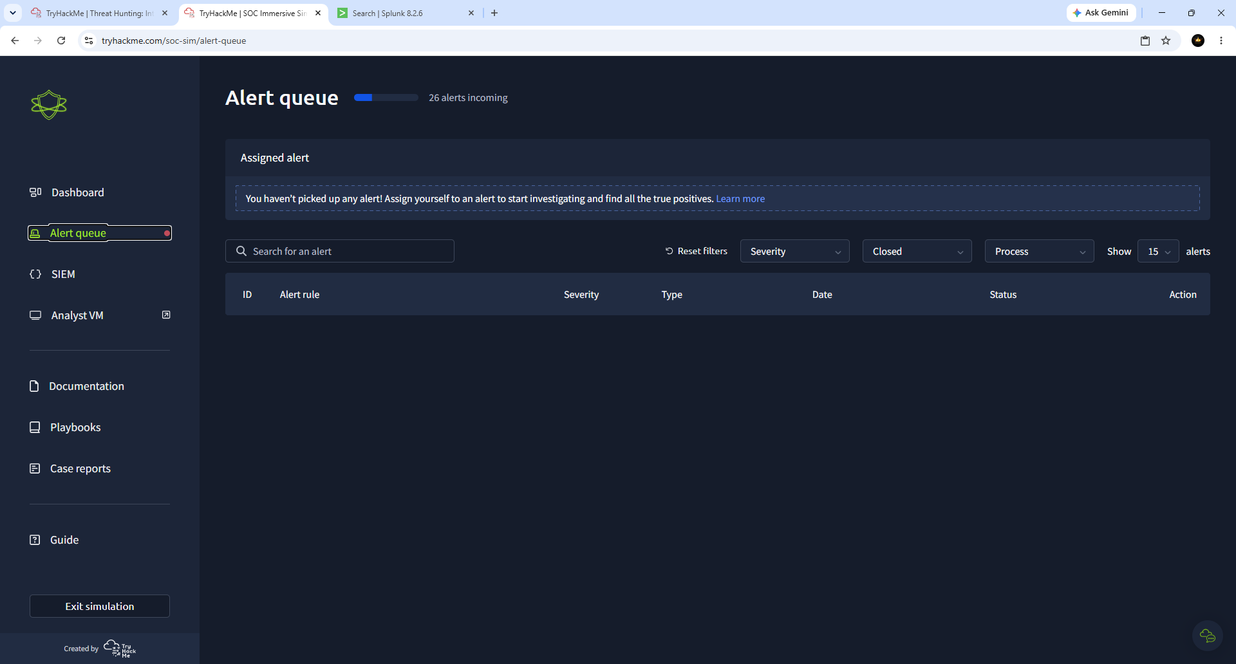Viewport: 1236px width, 664px height.
Task: Click the Guide question-mark icon
Action: 35,540
